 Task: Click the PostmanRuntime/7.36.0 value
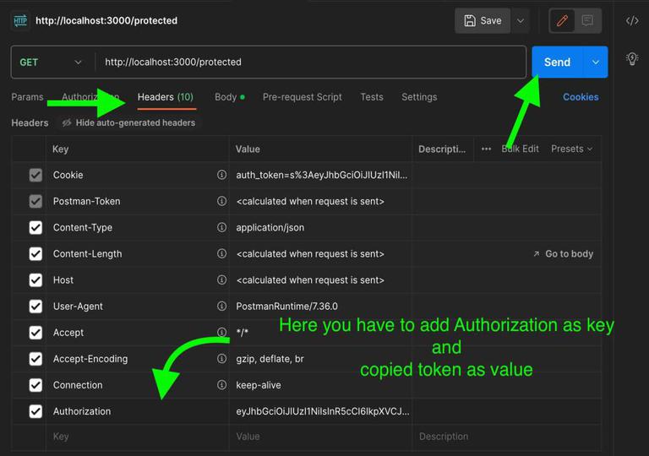tap(286, 307)
